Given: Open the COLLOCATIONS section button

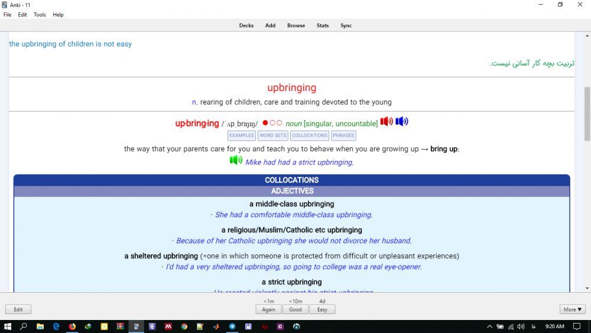Looking at the screenshot, I should (x=310, y=135).
